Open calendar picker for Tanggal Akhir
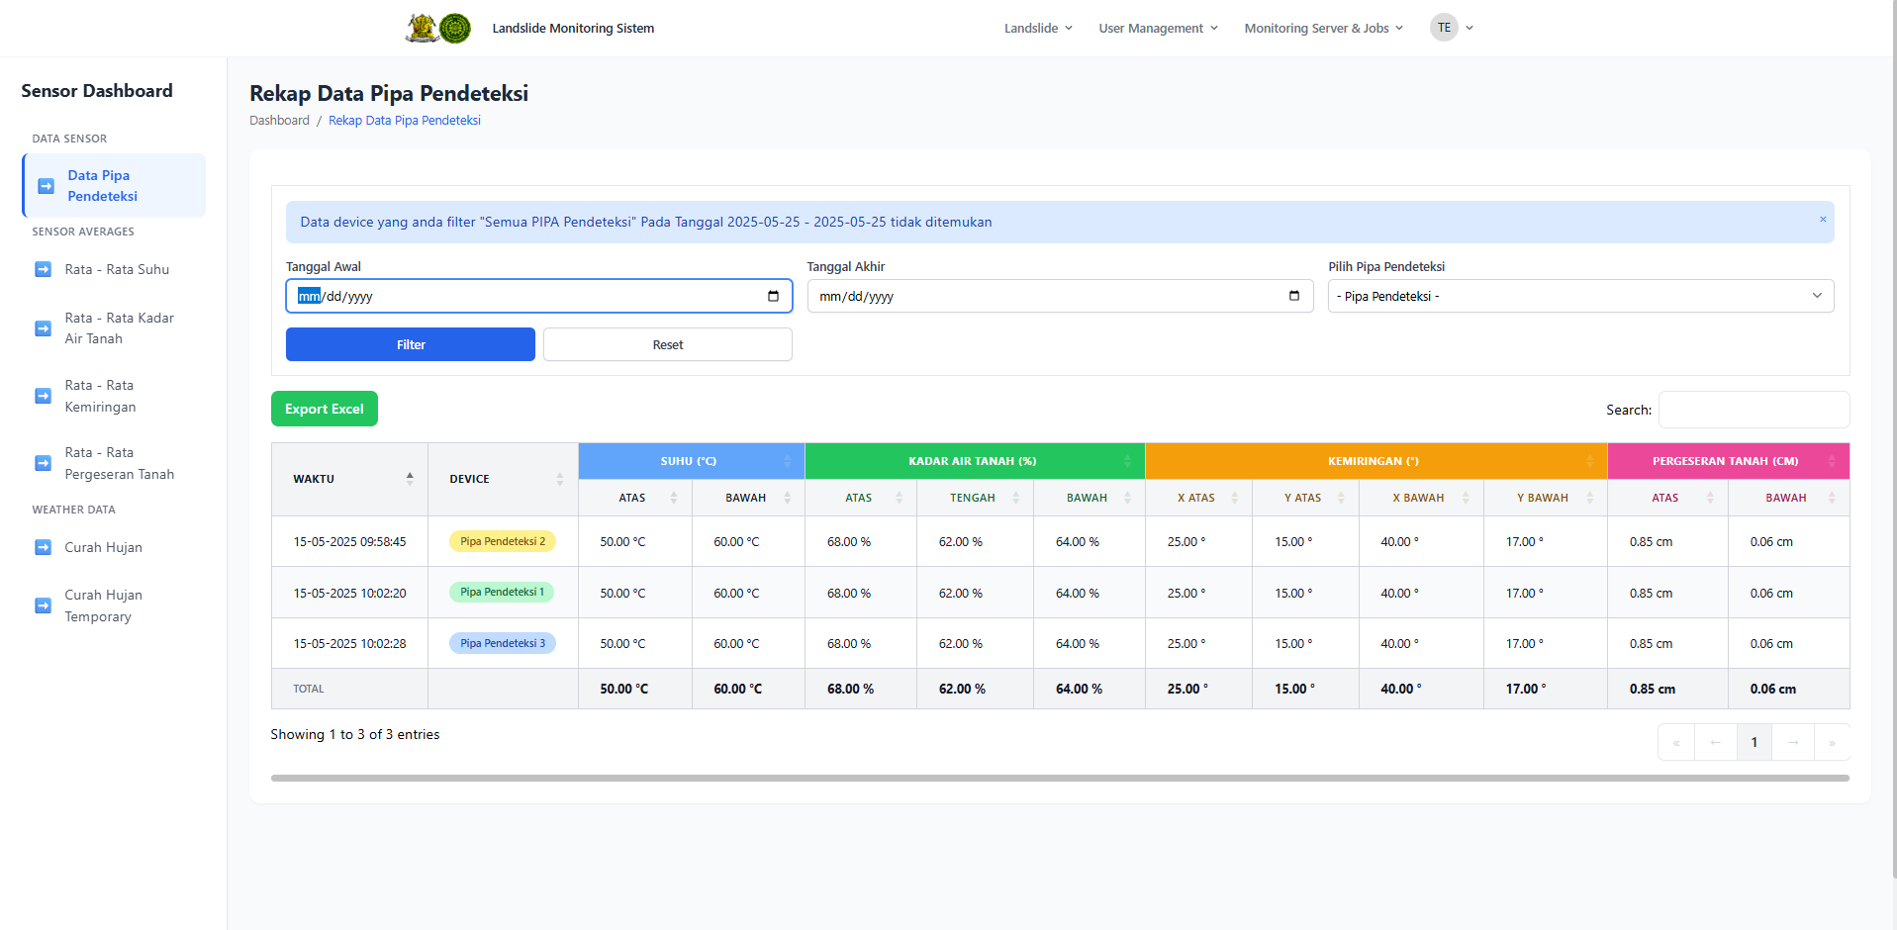 pyautogui.click(x=1293, y=296)
